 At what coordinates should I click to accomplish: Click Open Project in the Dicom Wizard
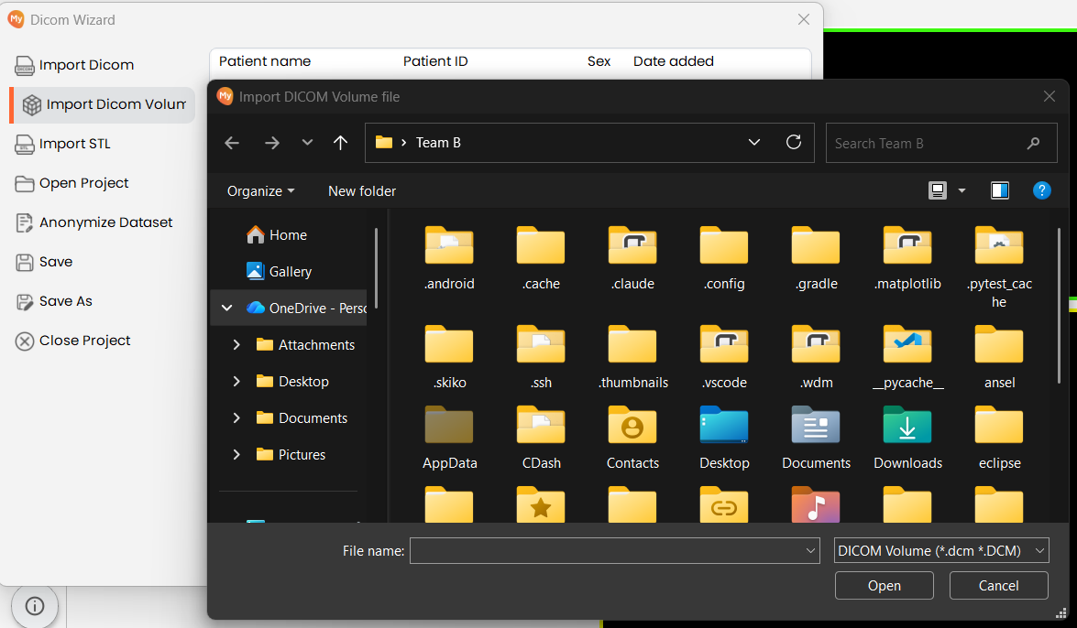tap(71, 183)
